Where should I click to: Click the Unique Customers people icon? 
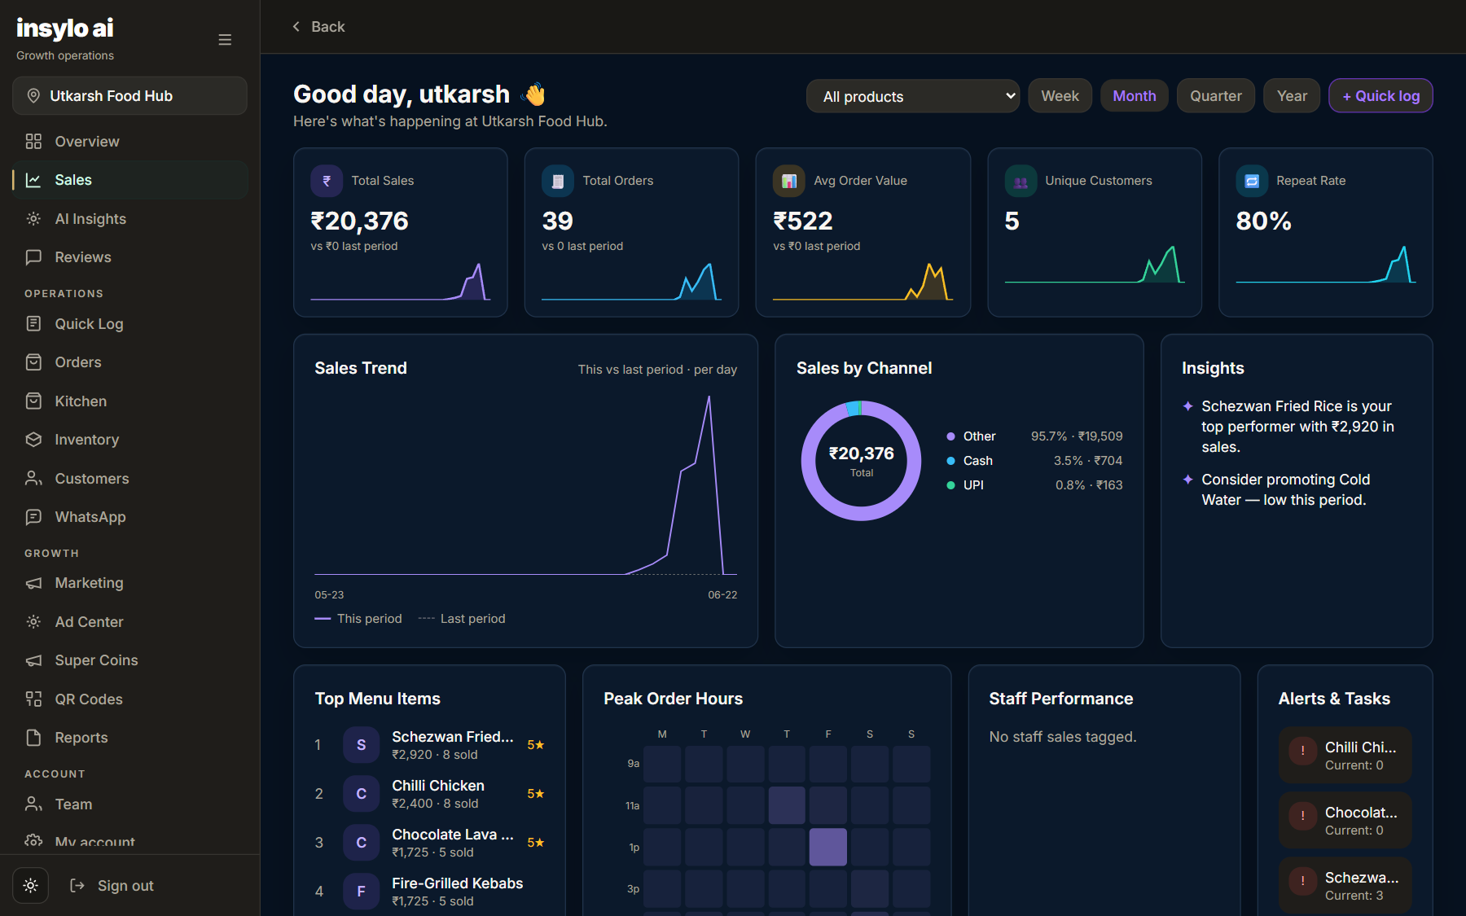click(1020, 181)
